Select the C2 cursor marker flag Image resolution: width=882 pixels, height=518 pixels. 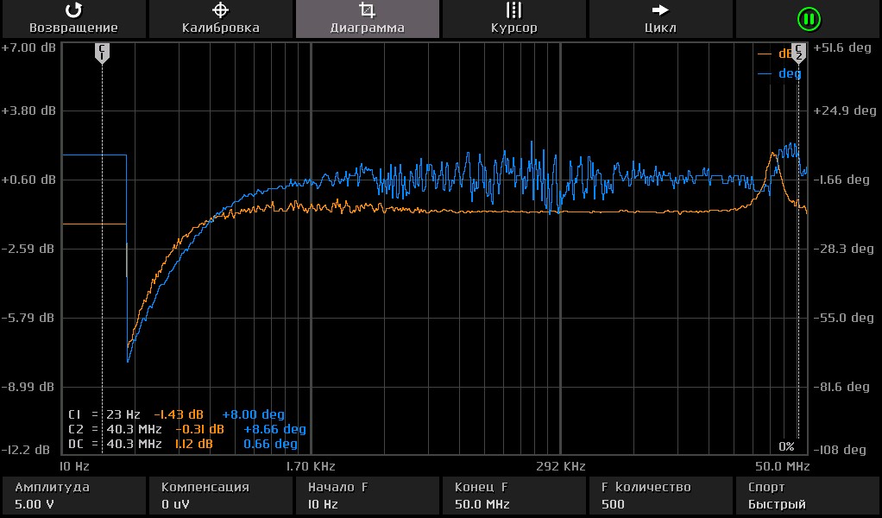tap(798, 53)
